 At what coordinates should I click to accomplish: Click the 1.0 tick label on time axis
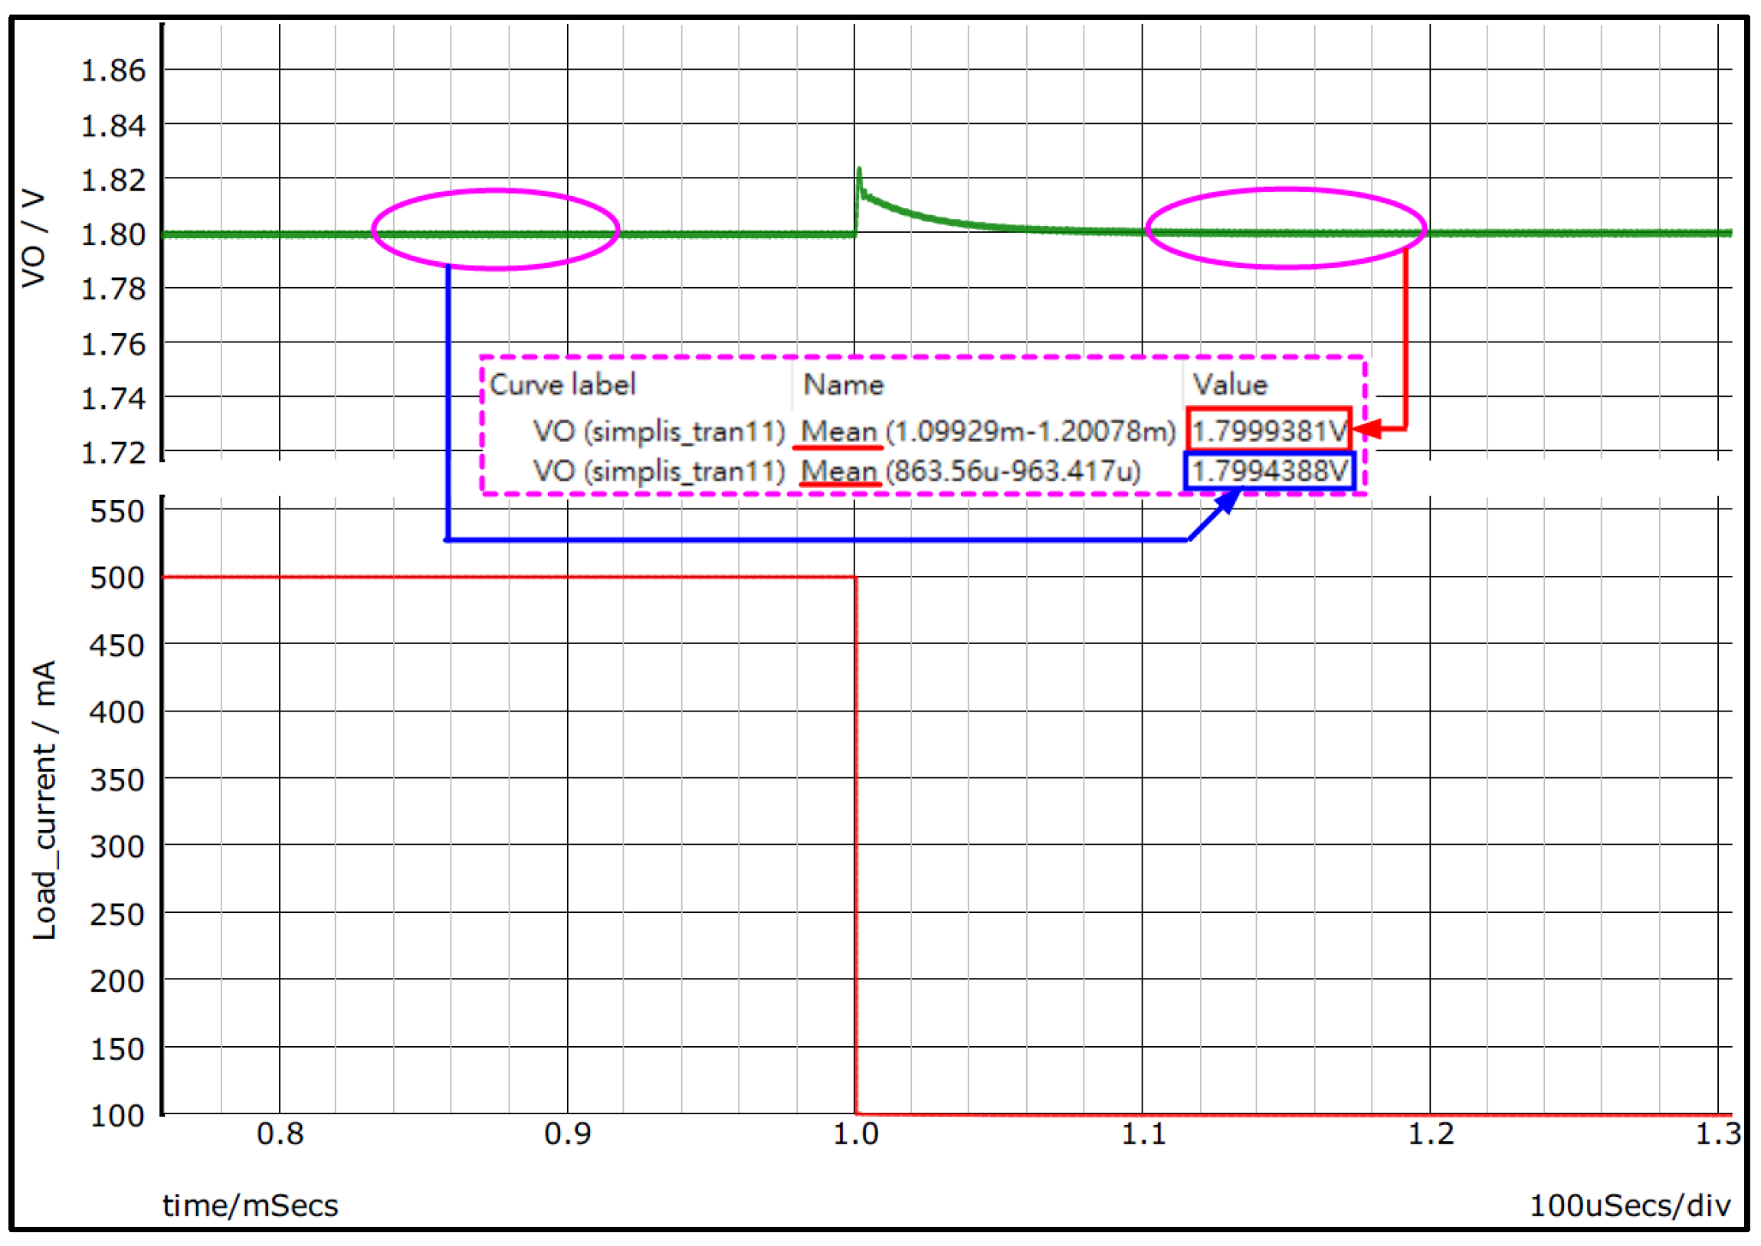point(855,1134)
